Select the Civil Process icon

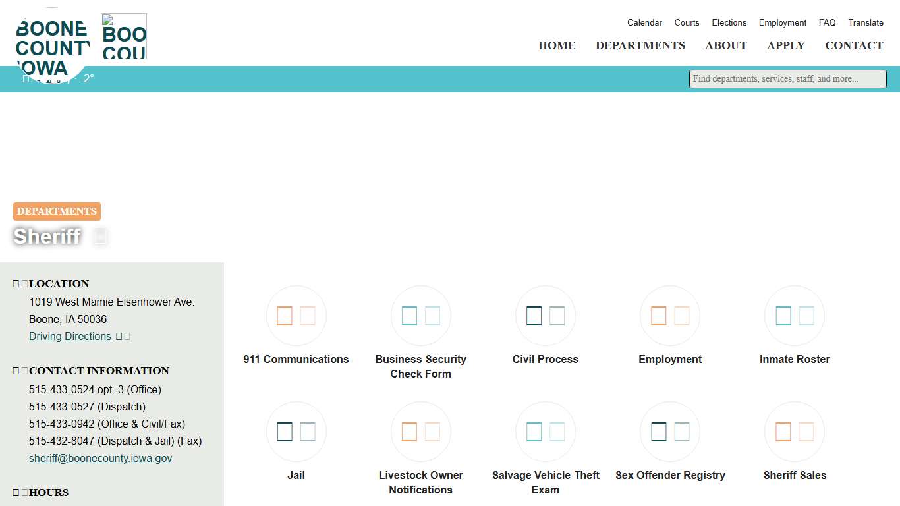[x=545, y=316]
